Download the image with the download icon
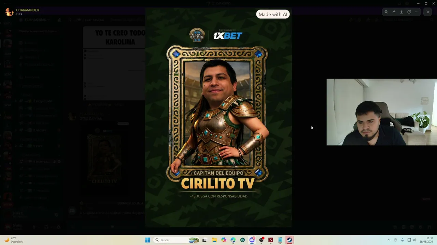The height and width of the screenshot is (245, 437). click(401, 12)
